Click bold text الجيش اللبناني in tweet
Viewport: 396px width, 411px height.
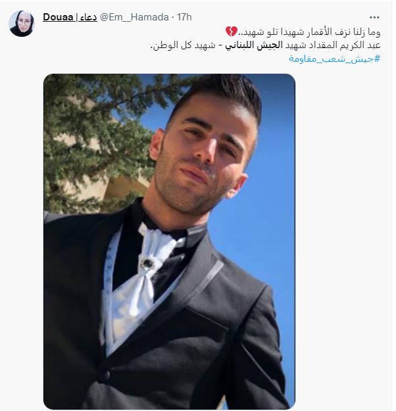pos(254,45)
